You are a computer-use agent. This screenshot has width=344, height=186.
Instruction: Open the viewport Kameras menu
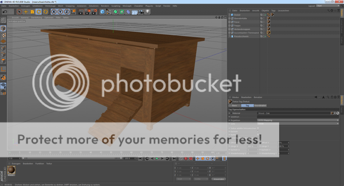tap(25, 17)
